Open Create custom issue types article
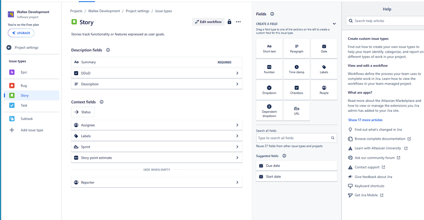424x220 pixels. click(x=368, y=39)
